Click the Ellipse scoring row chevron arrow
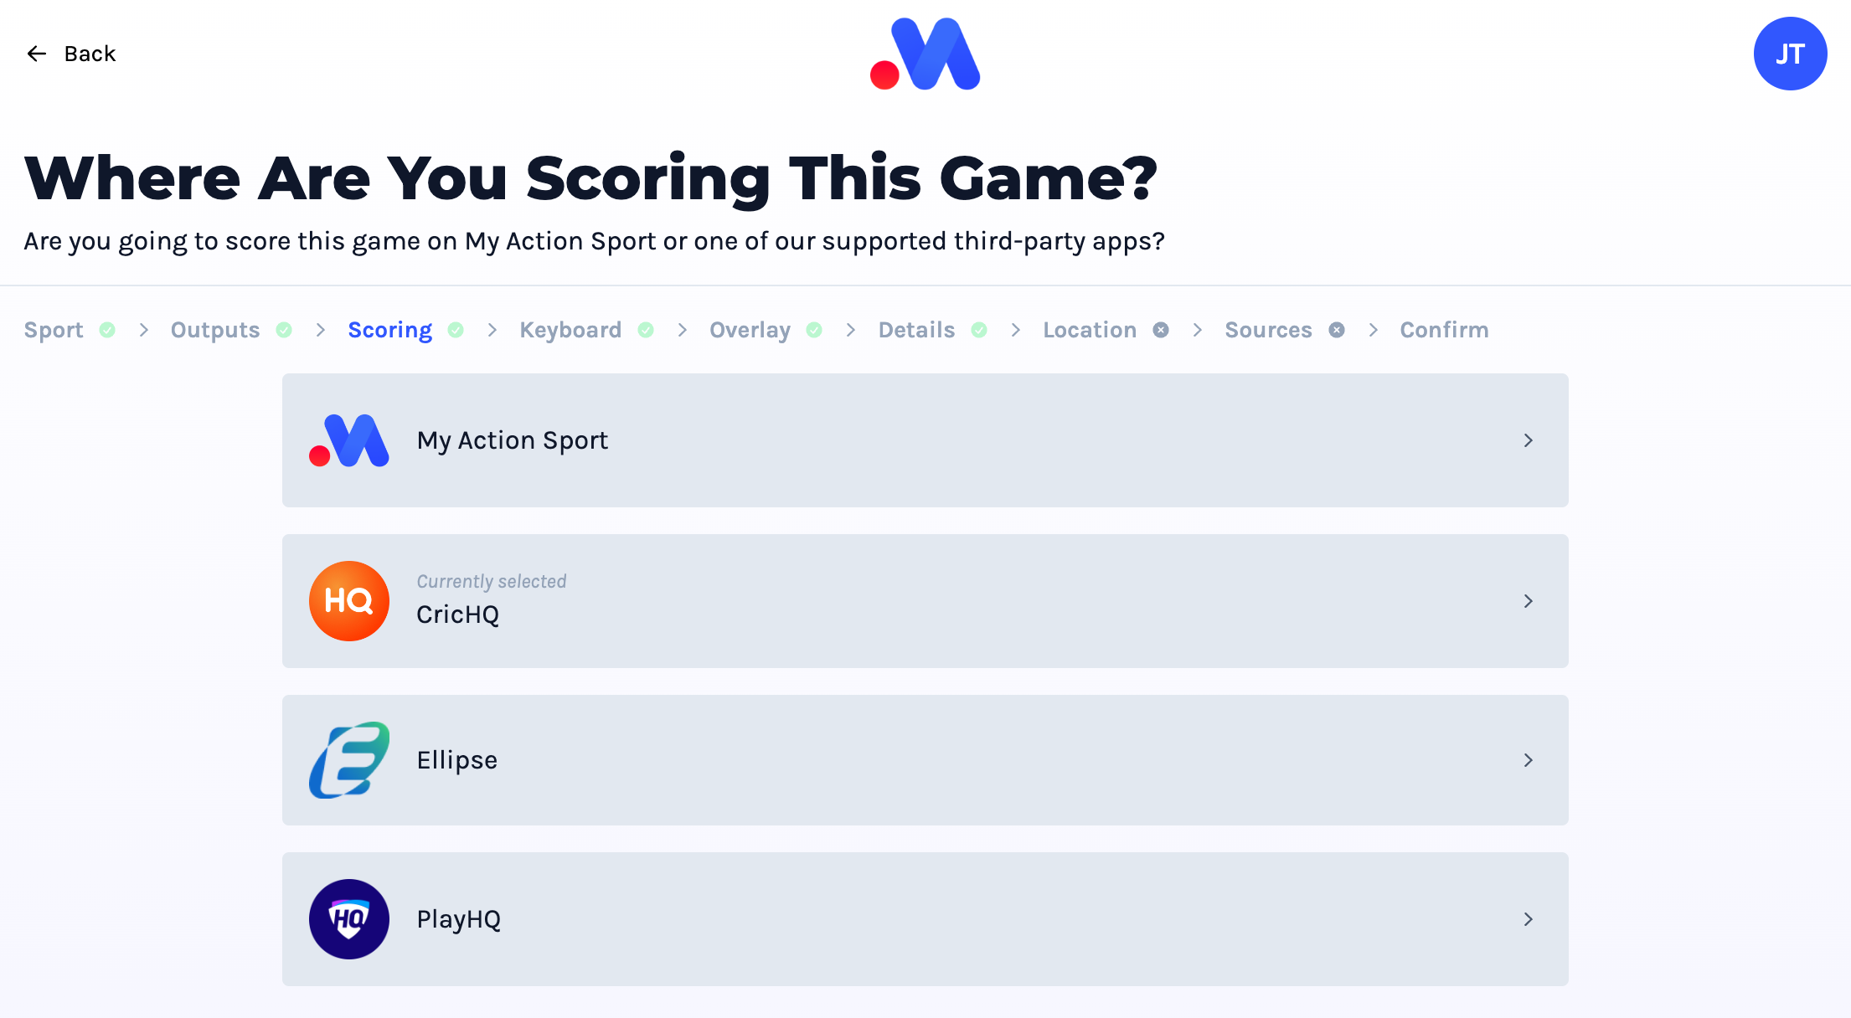Screen dimensions: 1851x1018 pyautogui.click(x=1528, y=760)
